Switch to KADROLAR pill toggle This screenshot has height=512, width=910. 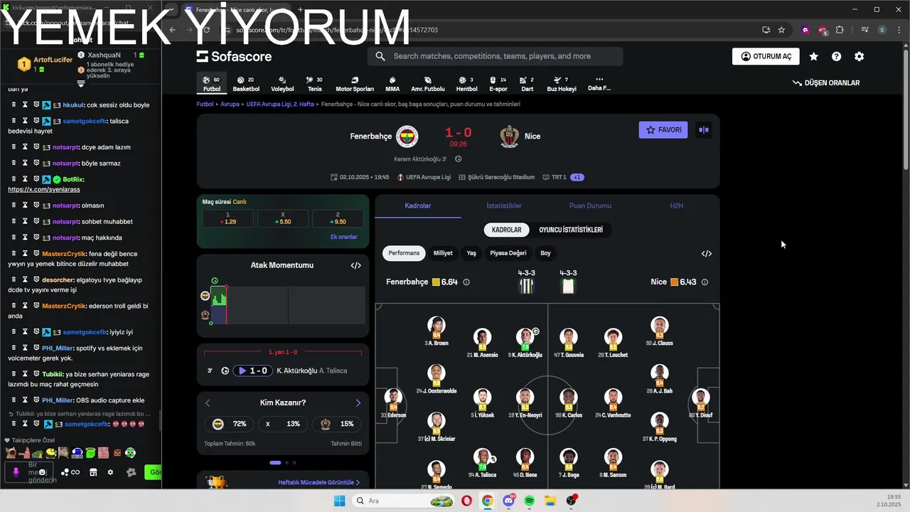coord(507,230)
